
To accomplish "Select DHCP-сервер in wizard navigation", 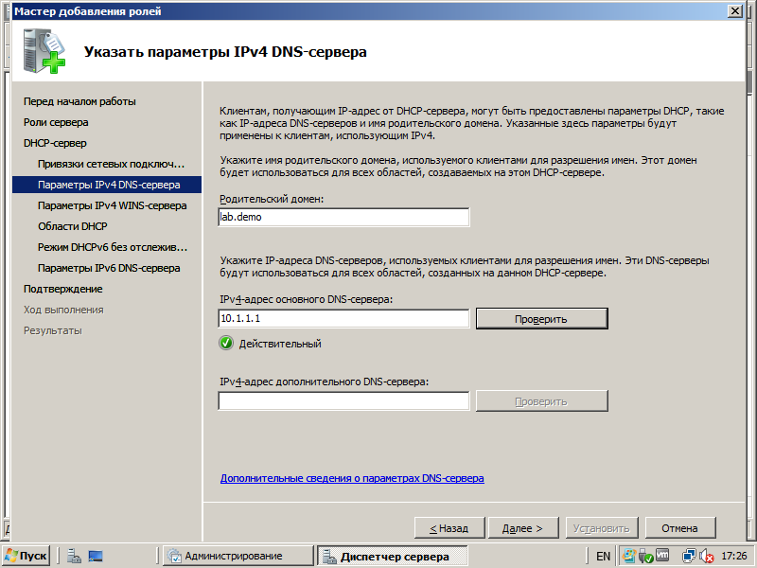I will coord(55,143).
